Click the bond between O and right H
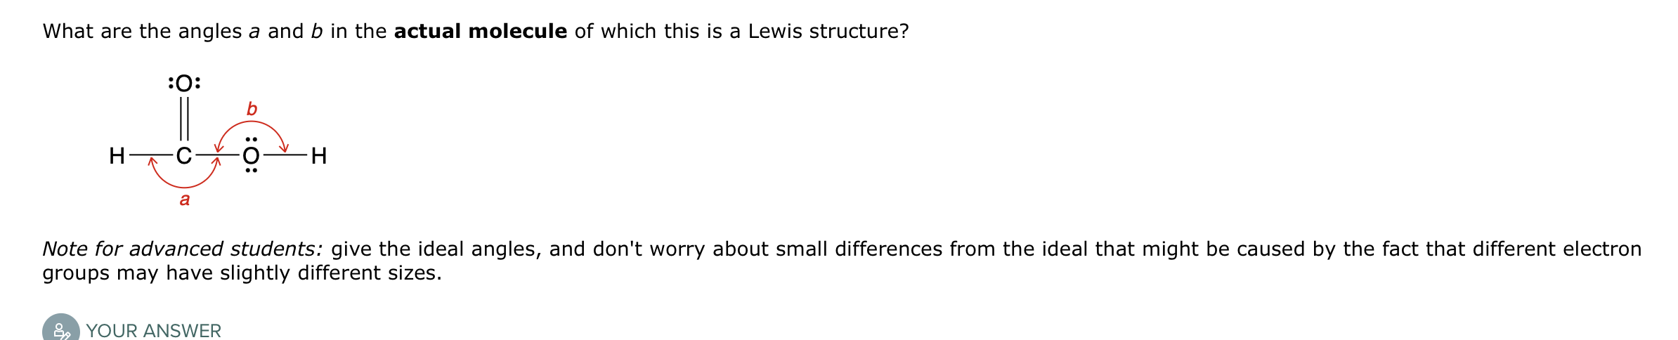 tap(285, 155)
